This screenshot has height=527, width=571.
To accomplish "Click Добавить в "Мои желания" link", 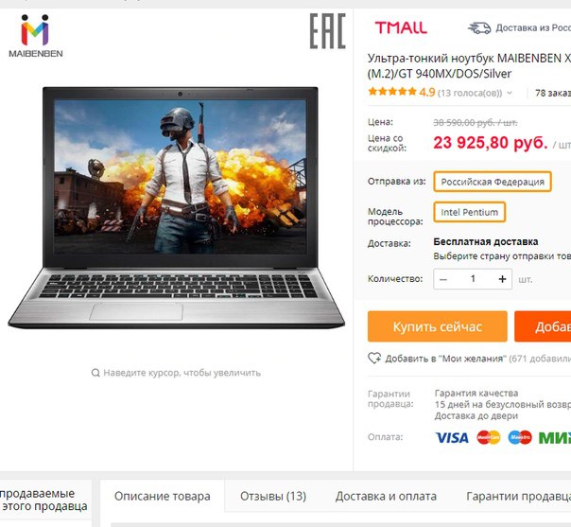I will click(445, 359).
